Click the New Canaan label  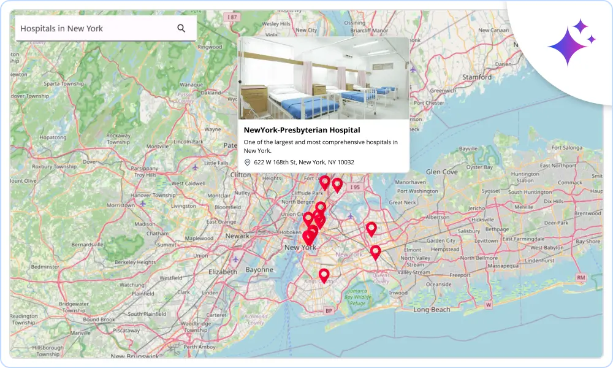(493, 29)
